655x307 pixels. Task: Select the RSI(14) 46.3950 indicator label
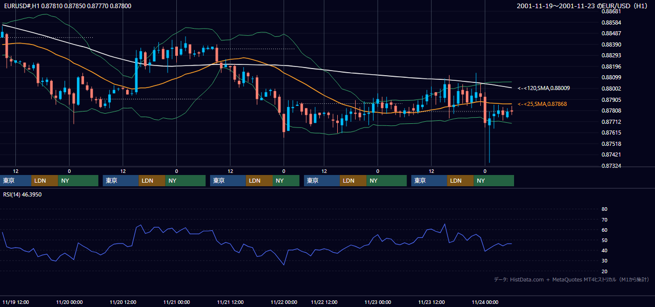point(23,194)
